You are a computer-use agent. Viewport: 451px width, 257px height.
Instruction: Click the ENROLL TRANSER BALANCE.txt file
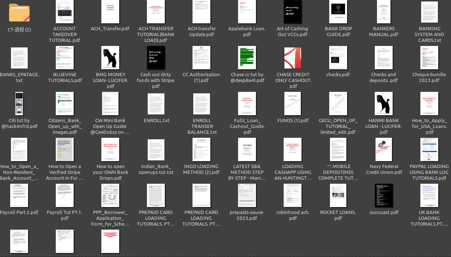click(202, 104)
